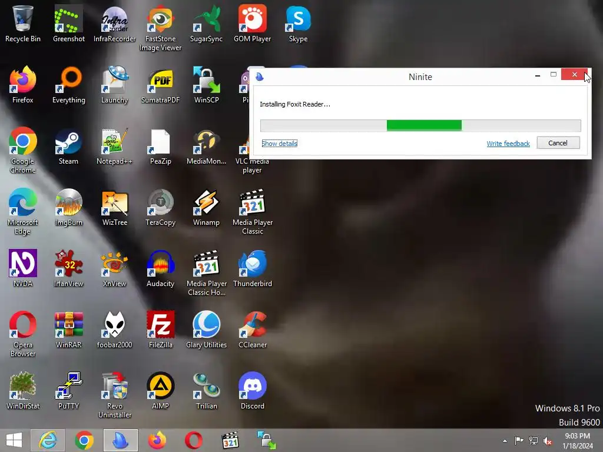
Task: Open WinSCP from the taskbar
Action: pyautogui.click(x=267, y=440)
